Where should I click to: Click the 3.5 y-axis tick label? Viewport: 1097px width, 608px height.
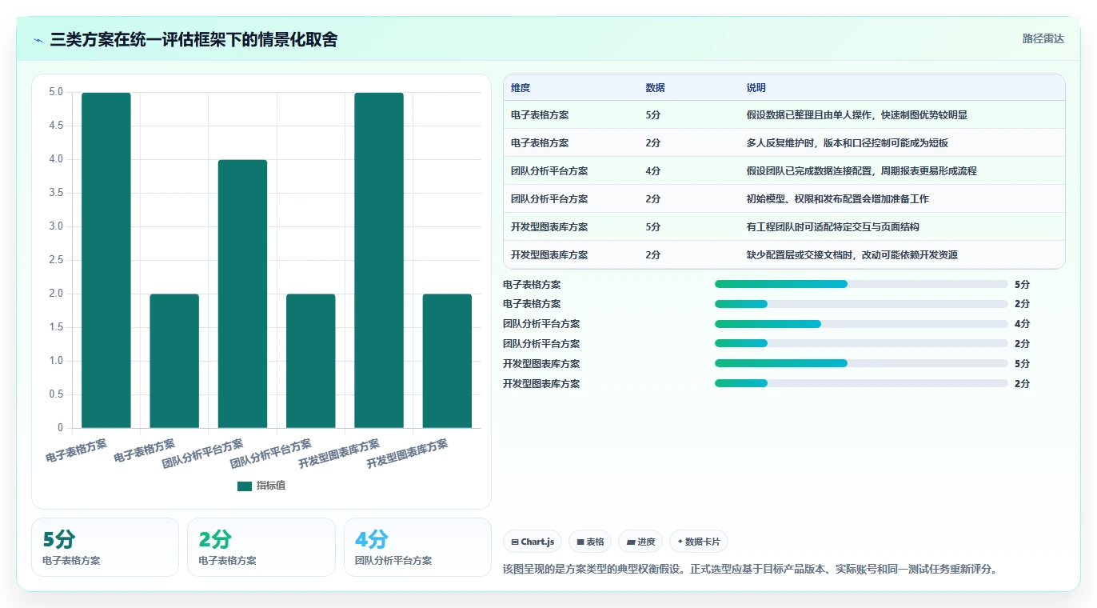pos(55,193)
